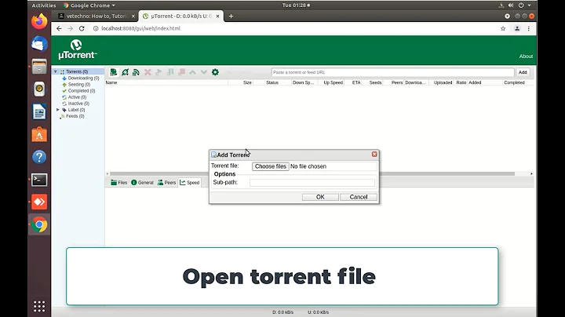Open a new browser tab with plus
The height and width of the screenshot is (317, 565).
[x=231, y=16]
